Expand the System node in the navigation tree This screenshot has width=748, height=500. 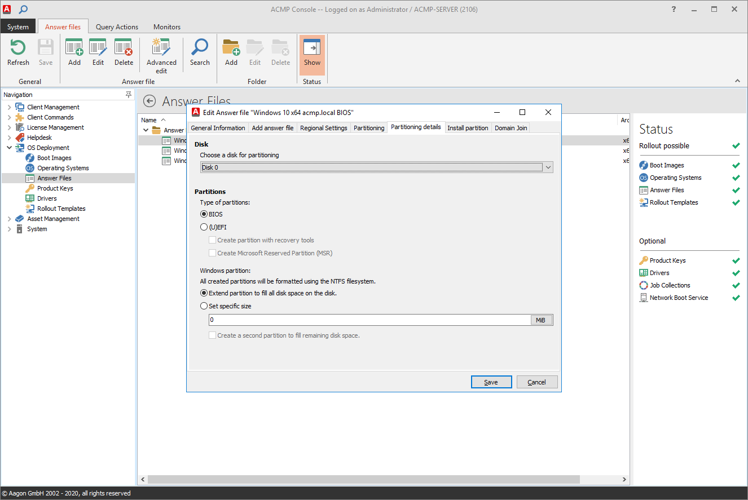9,229
